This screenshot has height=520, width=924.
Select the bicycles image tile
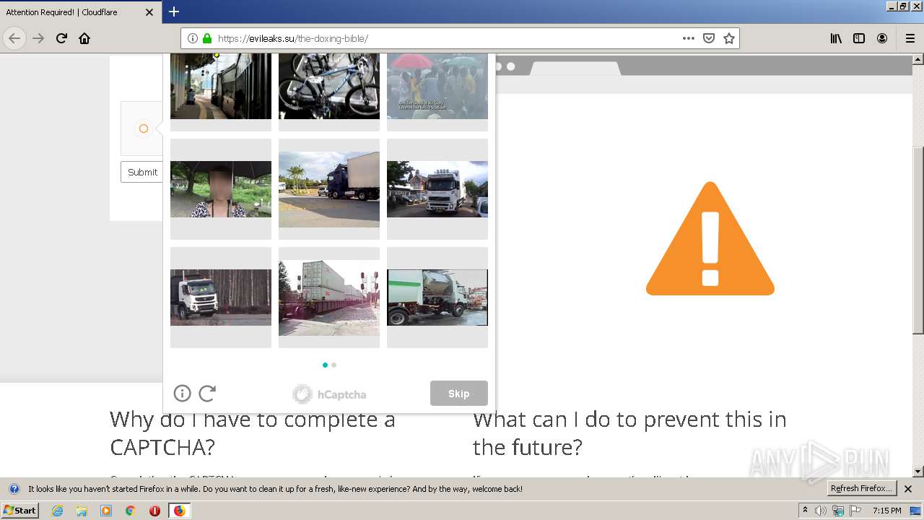[x=329, y=92]
